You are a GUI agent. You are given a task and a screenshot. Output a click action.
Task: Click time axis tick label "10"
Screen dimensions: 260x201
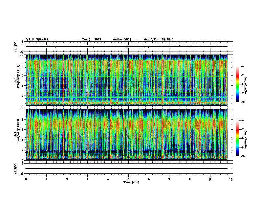tap(231, 179)
